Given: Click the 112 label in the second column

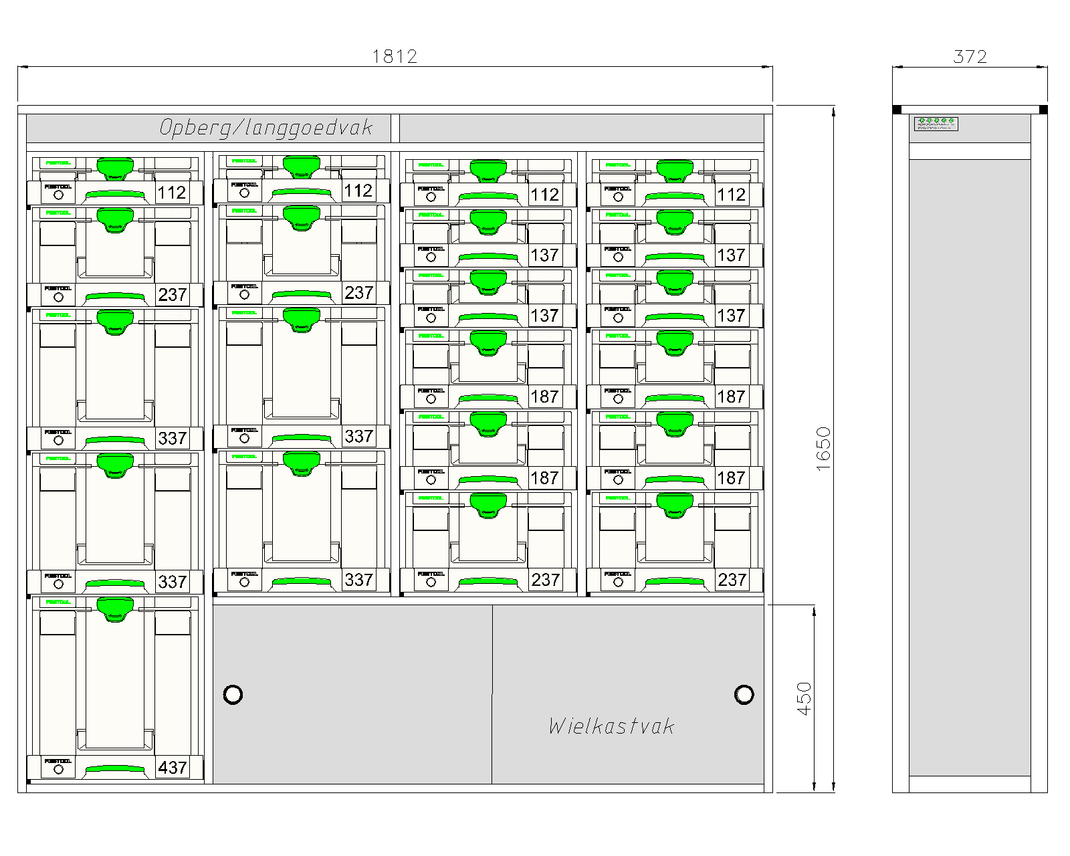Looking at the screenshot, I should pos(358,191).
